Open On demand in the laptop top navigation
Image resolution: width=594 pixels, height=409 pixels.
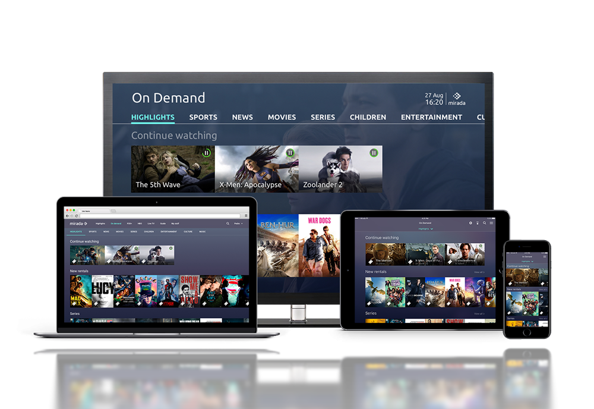(116, 224)
